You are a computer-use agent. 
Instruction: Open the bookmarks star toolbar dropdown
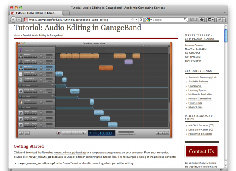tap(211, 20)
